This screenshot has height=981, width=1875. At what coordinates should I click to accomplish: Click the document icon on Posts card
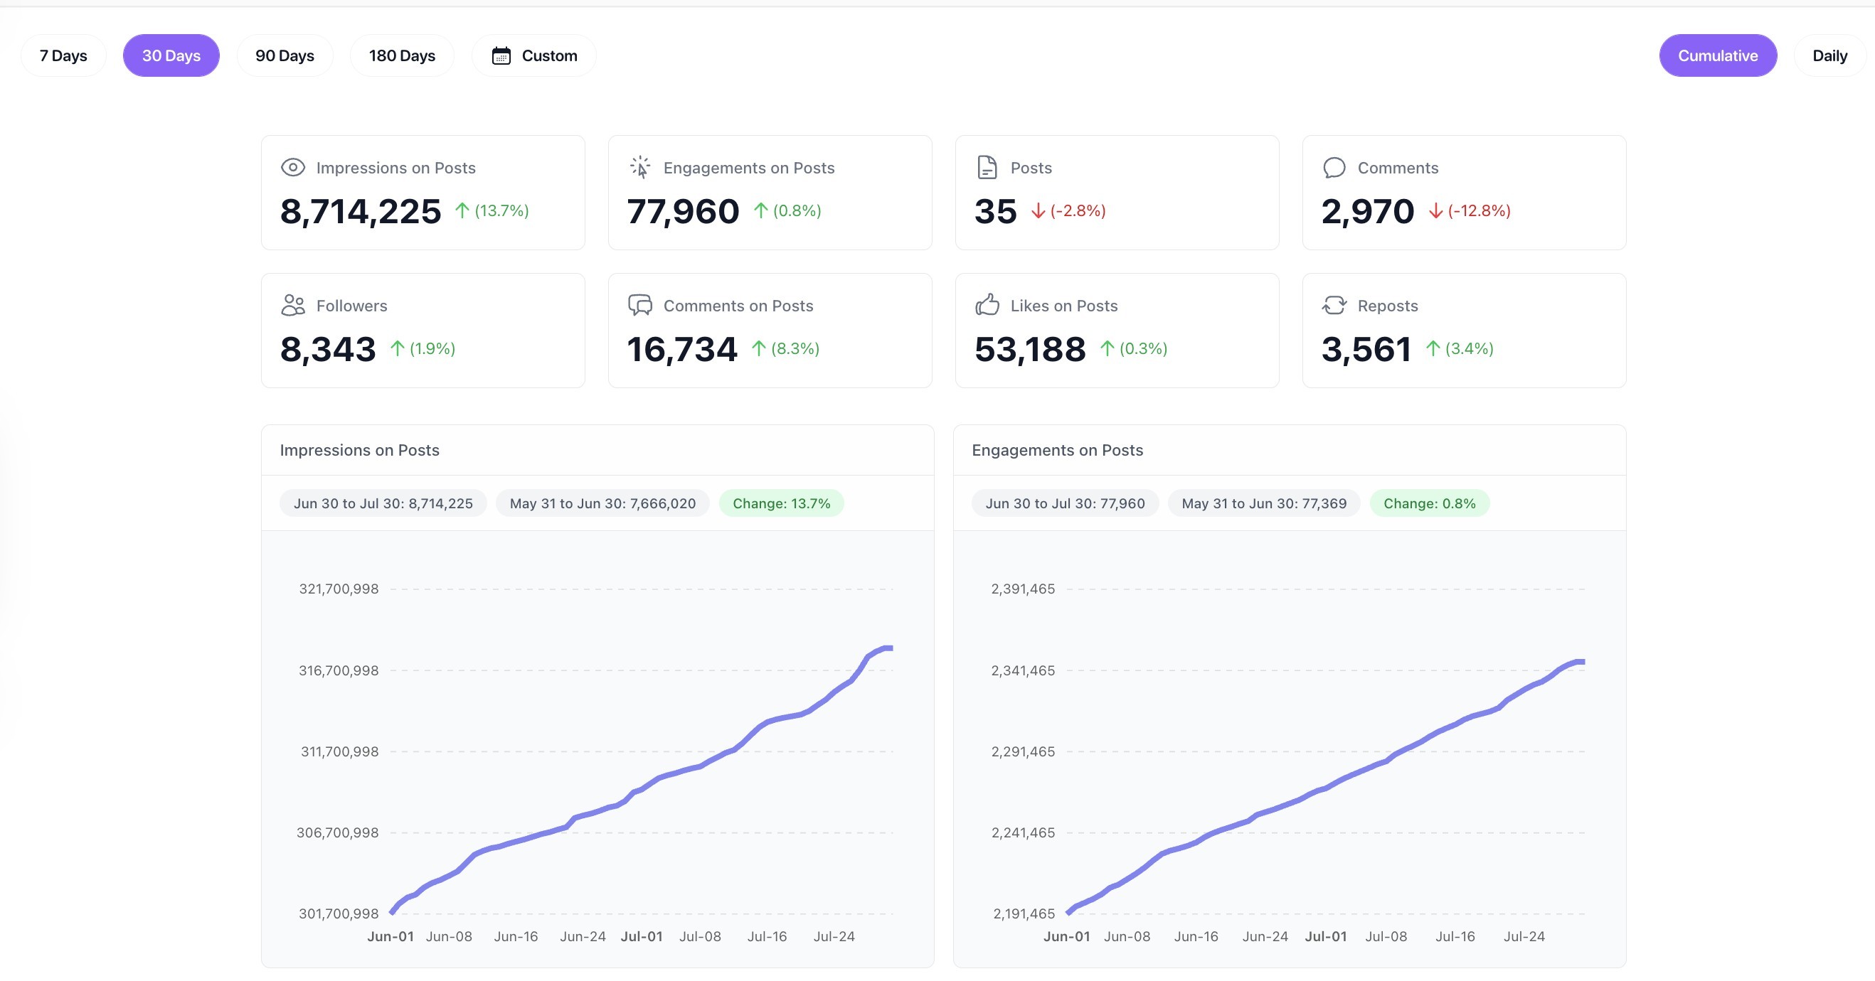pyautogui.click(x=987, y=167)
